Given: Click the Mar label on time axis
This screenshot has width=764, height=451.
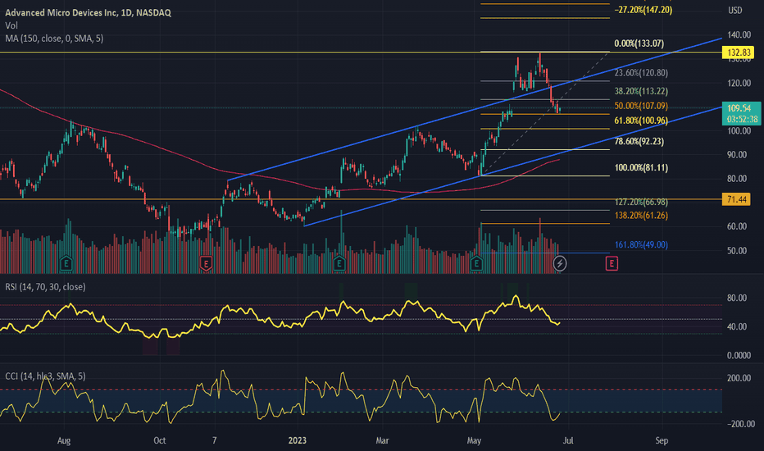Looking at the screenshot, I should [383, 441].
